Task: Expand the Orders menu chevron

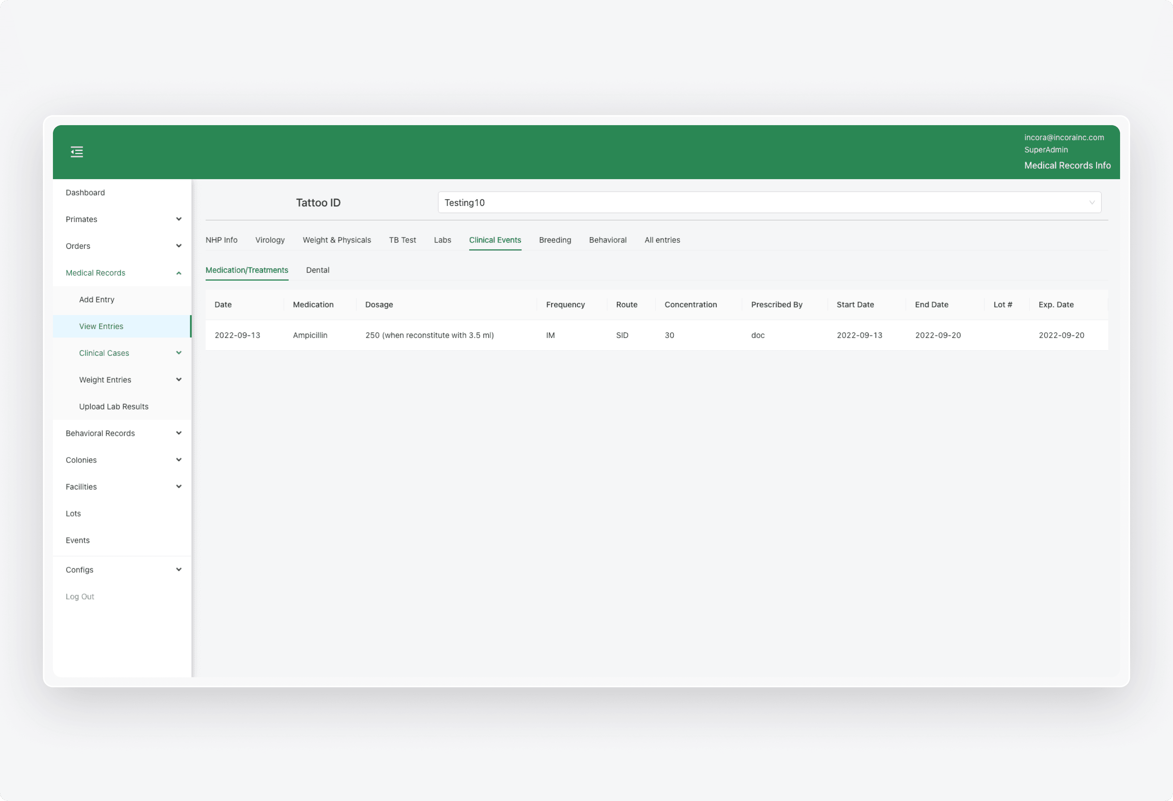Action: click(179, 246)
